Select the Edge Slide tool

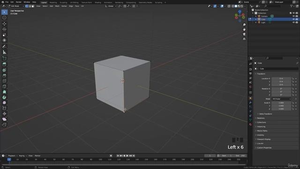[4, 108]
